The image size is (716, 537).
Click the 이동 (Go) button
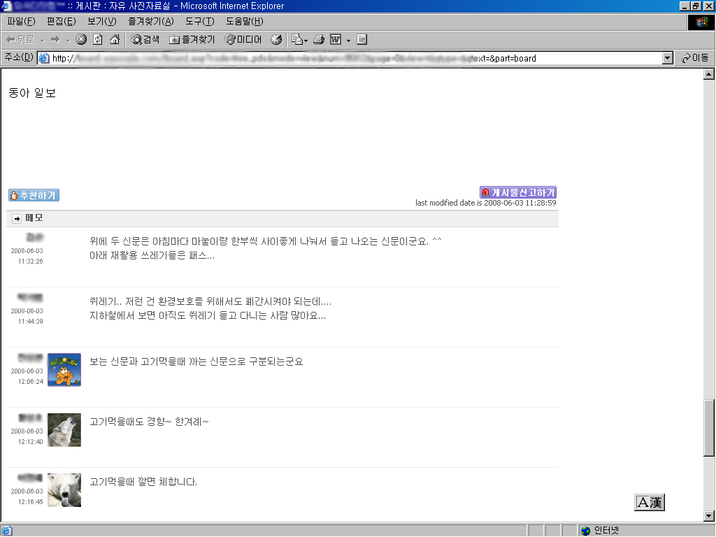tap(695, 58)
